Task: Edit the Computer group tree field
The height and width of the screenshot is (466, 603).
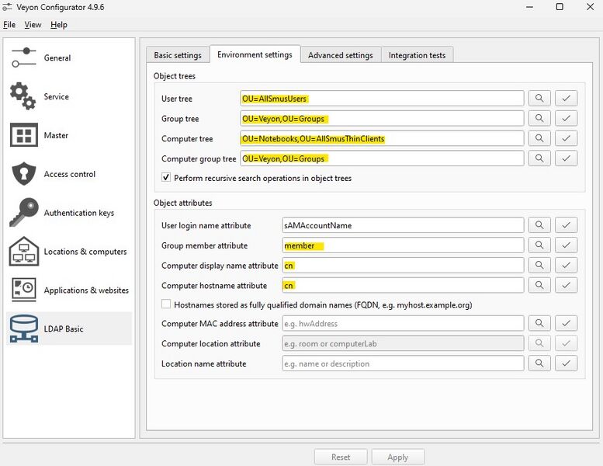Action: [x=382, y=158]
